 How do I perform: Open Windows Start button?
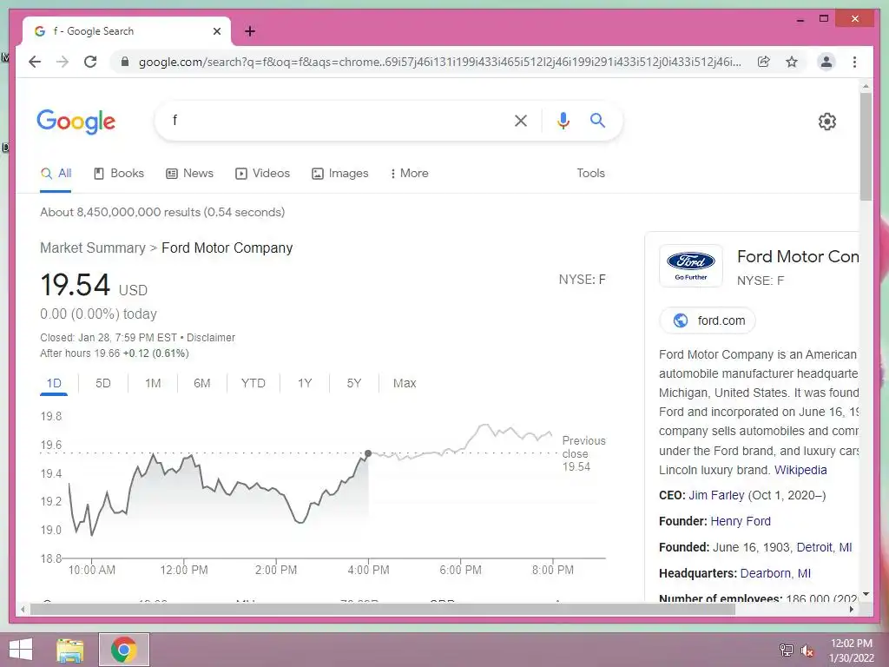(x=21, y=650)
